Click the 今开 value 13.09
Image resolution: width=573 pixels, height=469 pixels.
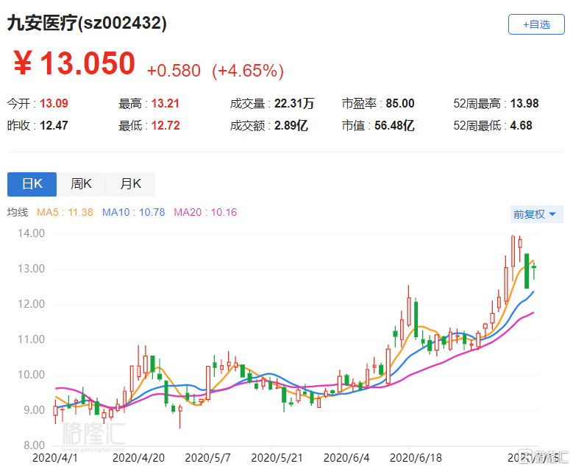(54, 104)
